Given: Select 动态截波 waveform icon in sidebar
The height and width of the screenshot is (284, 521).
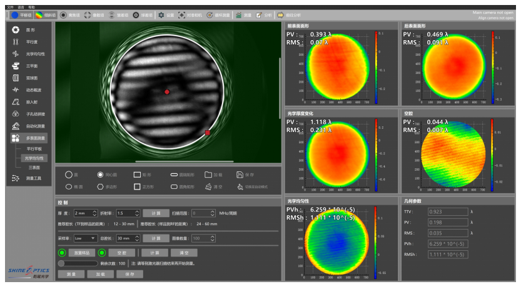Looking at the screenshot, I should [16, 89].
